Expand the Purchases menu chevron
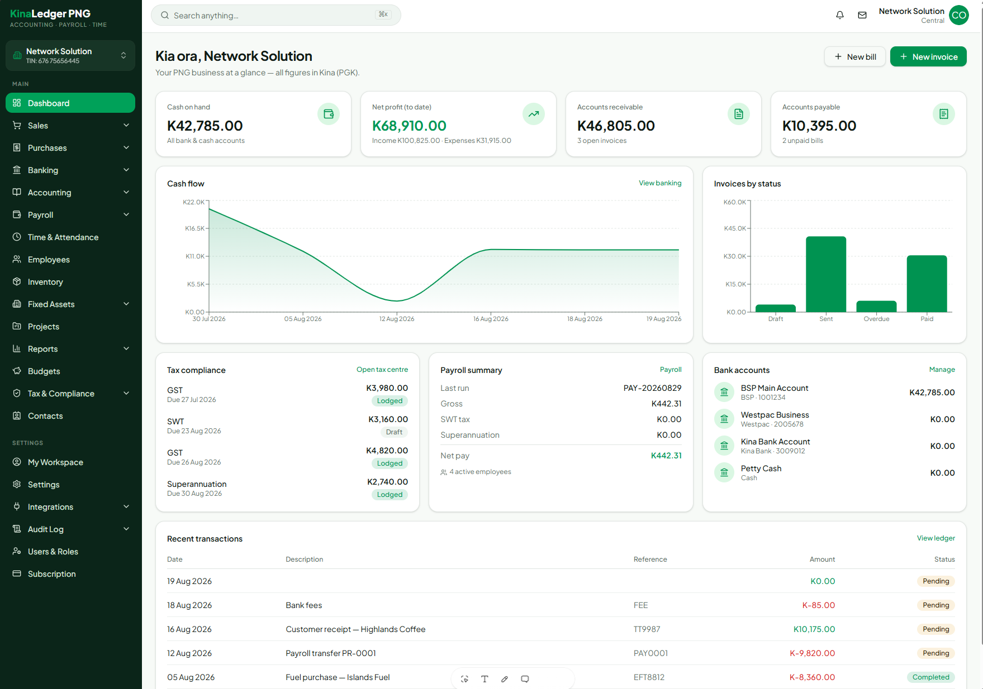The height and width of the screenshot is (689, 983). point(126,147)
